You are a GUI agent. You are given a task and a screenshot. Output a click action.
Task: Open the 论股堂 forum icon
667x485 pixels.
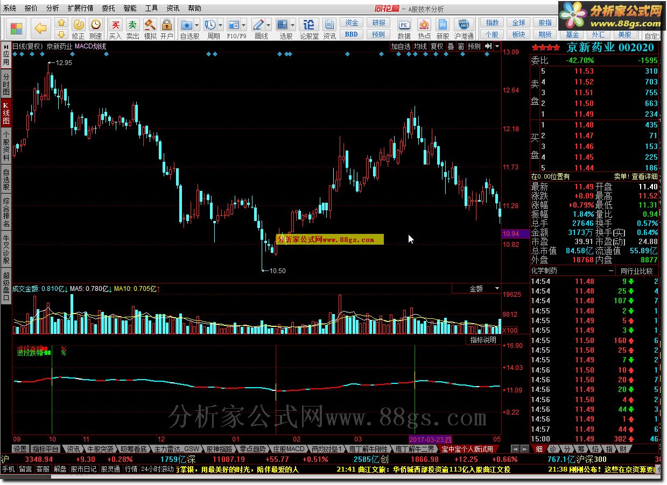pos(309,28)
